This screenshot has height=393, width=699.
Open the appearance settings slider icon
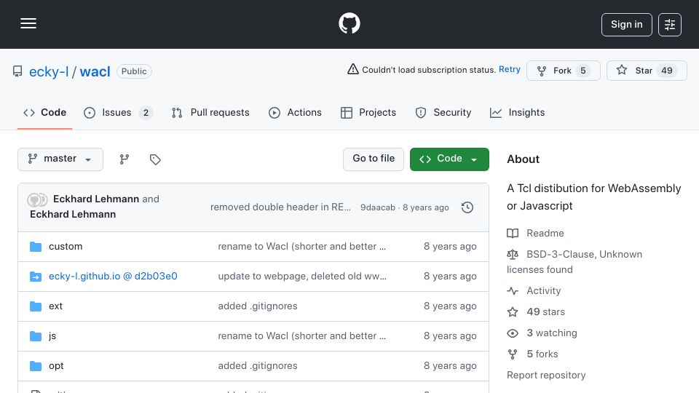[670, 25]
